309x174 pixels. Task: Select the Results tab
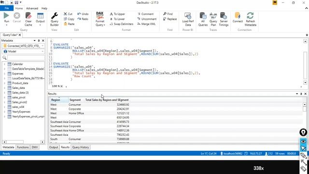[x=65, y=147]
